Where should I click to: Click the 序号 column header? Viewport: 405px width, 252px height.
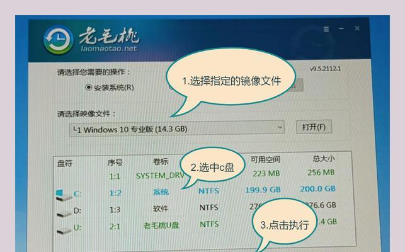(x=115, y=163)
